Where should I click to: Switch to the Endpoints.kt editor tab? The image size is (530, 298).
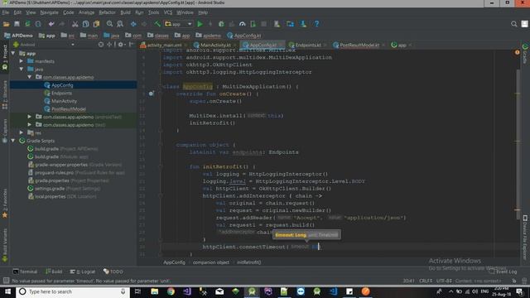click(308, 45)
